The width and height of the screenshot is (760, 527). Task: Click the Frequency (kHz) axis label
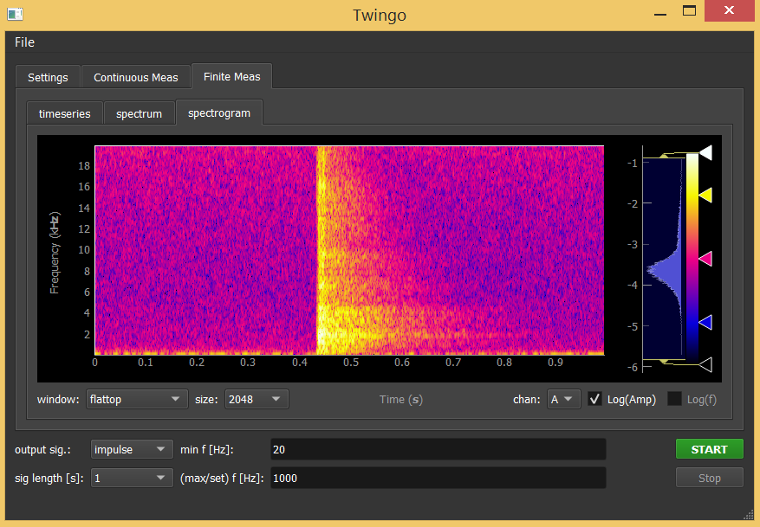[x=55, y=252]
